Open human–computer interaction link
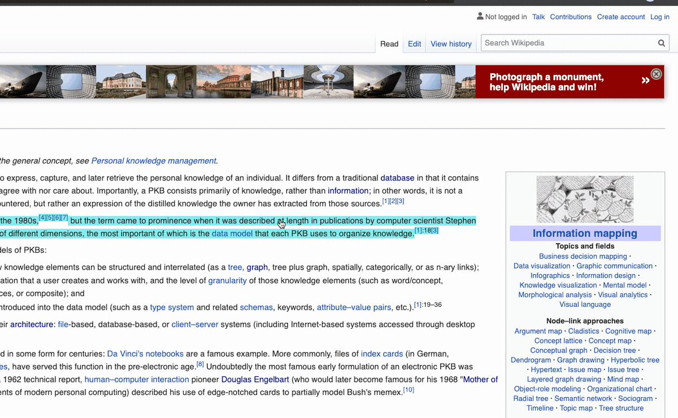 [x=137, y=380]
